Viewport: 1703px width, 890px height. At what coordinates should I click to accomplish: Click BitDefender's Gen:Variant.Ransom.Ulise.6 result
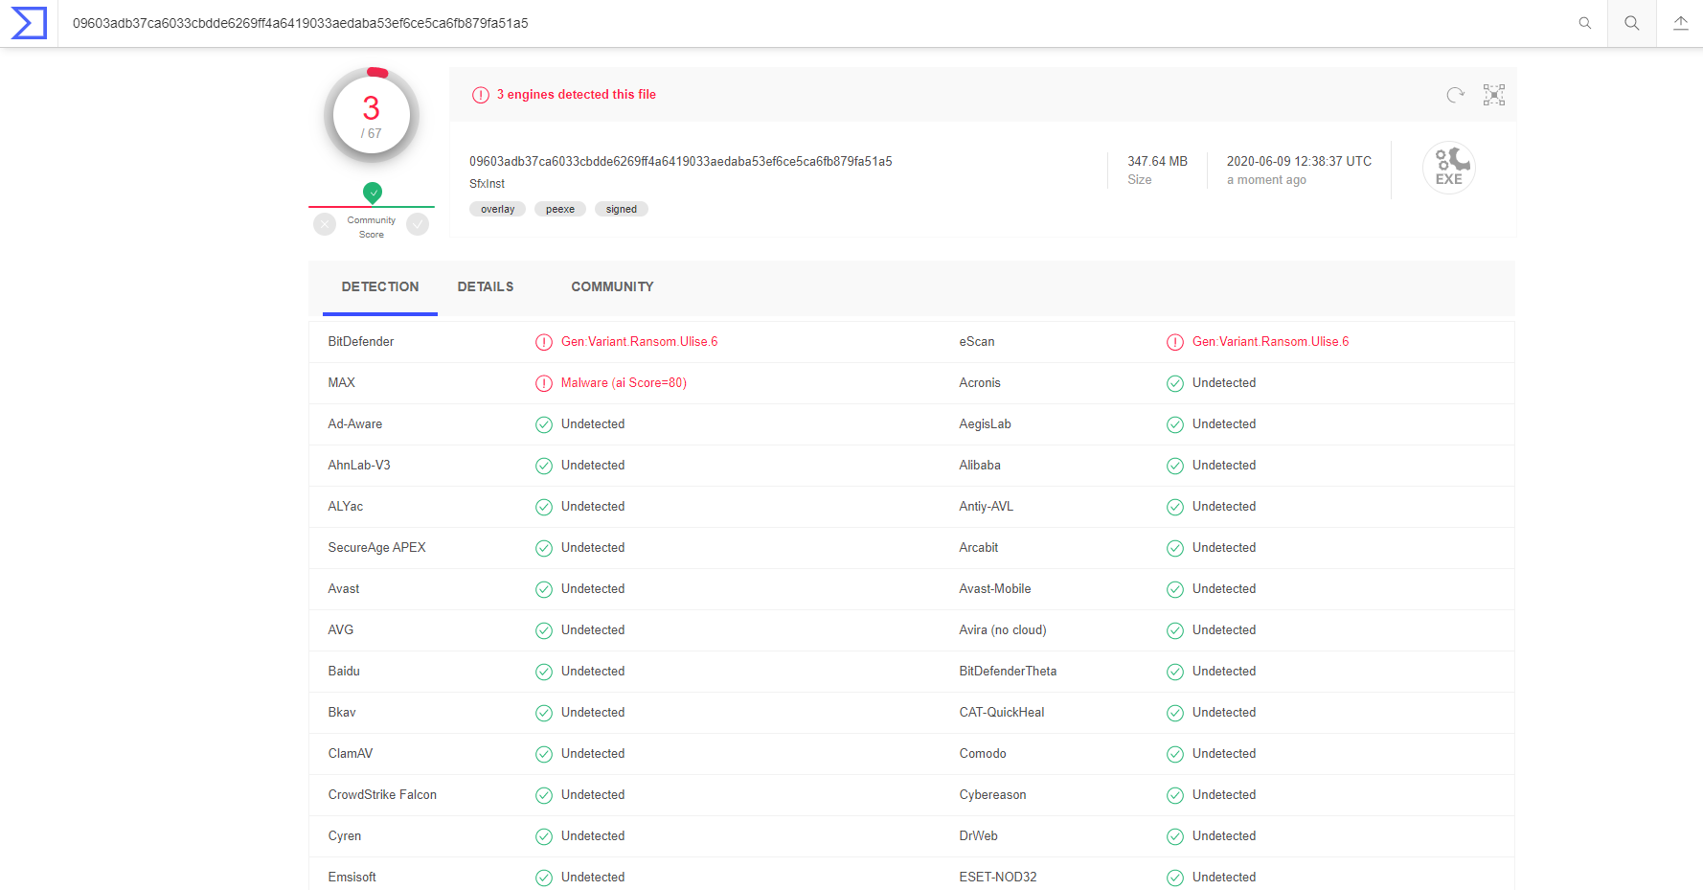pyautogui.click(x=639, y=342)
